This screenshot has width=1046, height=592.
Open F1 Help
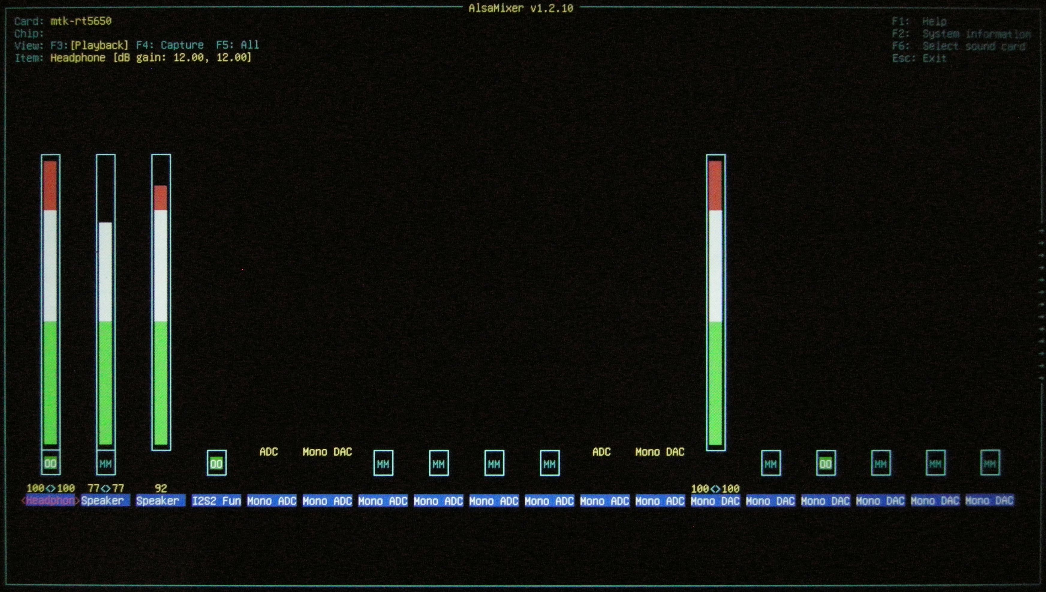pos(919,22)
